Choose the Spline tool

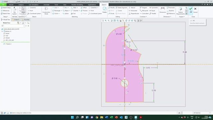(x=66, y=14)
